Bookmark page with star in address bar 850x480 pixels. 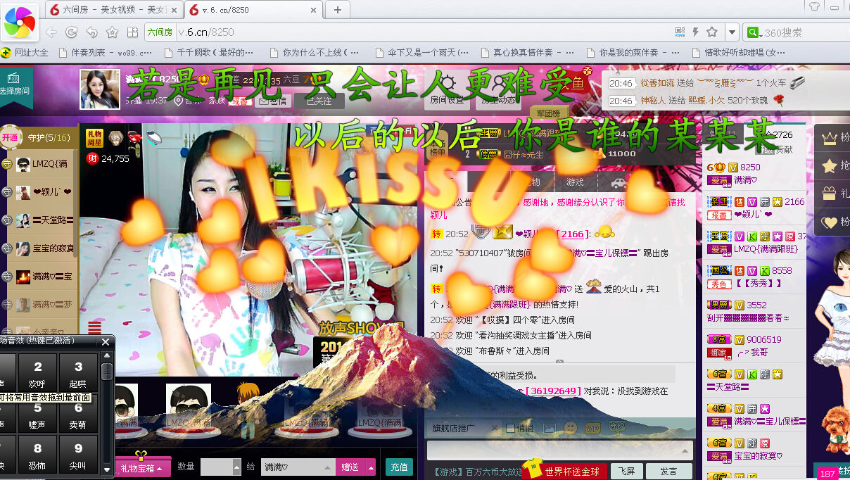[712, 32]
